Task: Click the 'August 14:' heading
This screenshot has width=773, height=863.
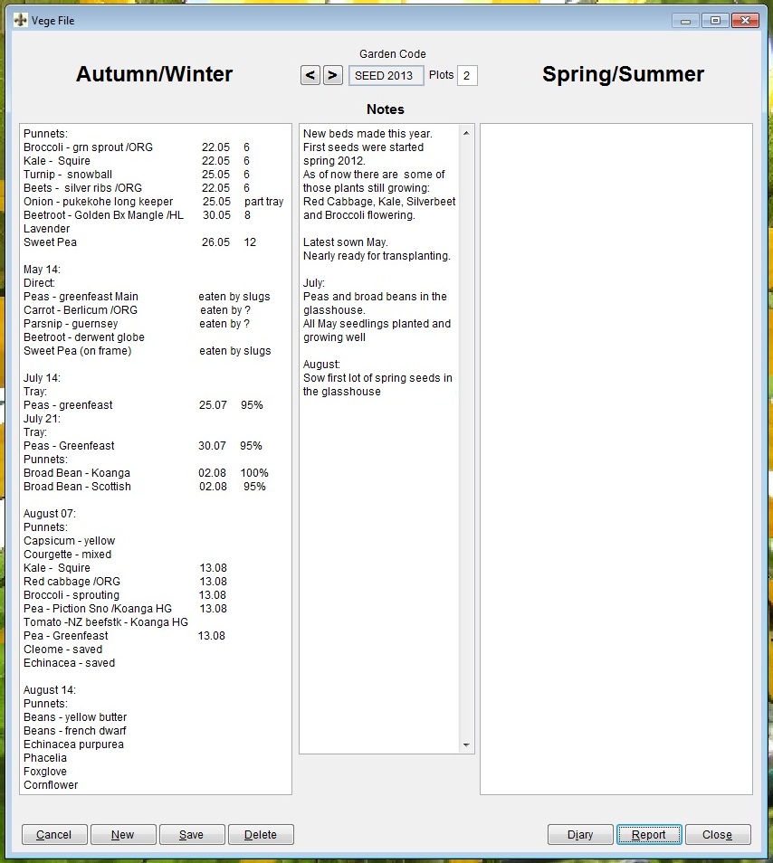Action: tap(50, 690)
